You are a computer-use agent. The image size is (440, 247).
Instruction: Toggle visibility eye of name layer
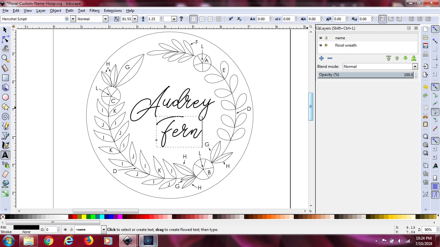(320, 38)
